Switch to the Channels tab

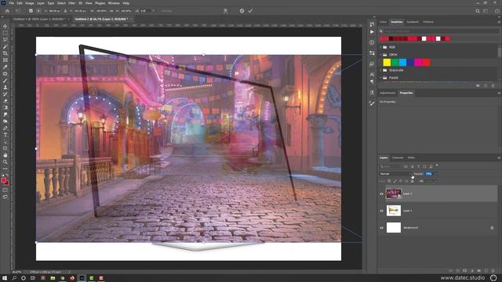[398, 158]
